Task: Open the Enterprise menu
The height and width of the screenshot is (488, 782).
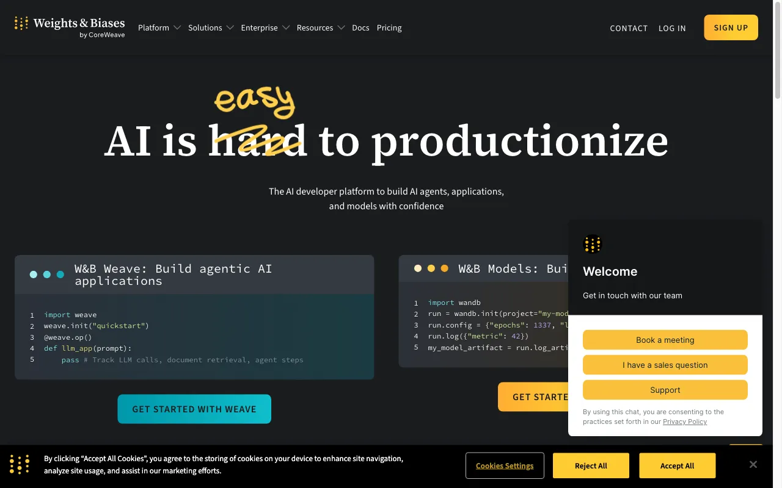Action: pos(259,28)
